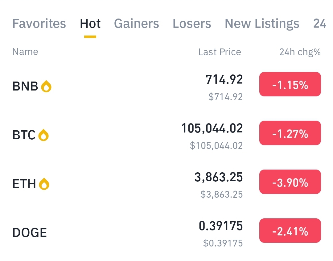Tap the flame icon next to ETH
This screenshot has width=333, height=261.
point(44,184)
